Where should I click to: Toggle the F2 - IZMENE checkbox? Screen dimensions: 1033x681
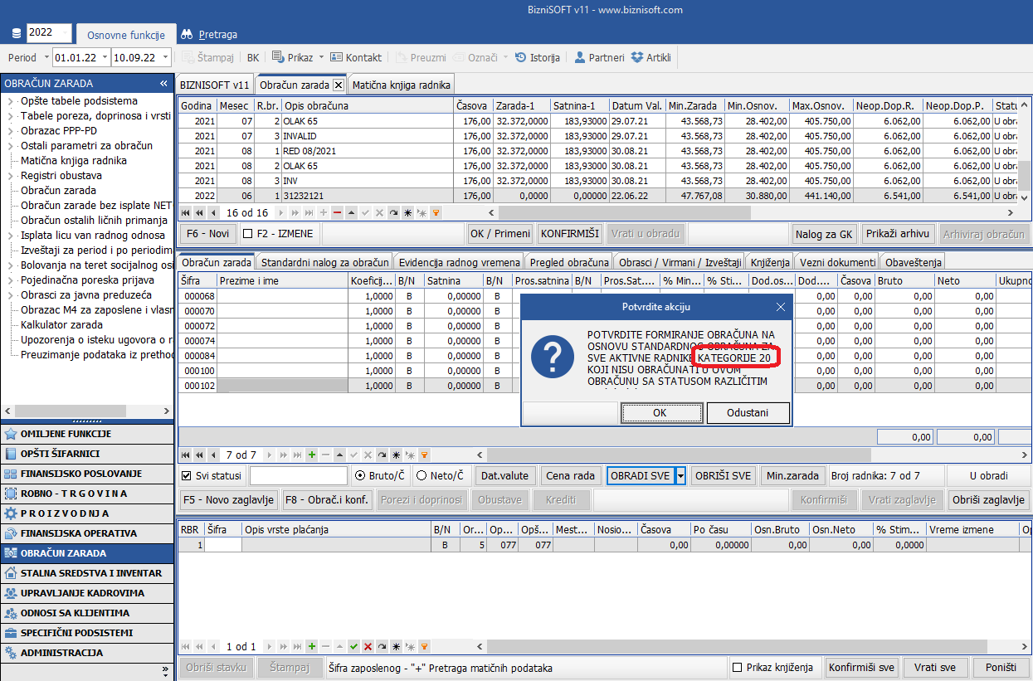pos(247,234)
